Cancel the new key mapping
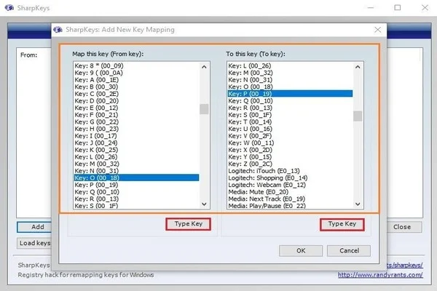The width and height of the screenshot is (437, 291). [349, 250]
